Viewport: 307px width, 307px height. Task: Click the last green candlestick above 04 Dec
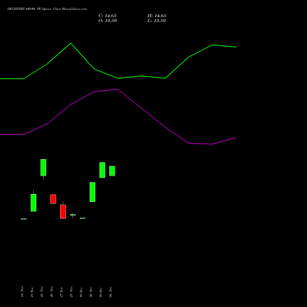coord(112,171)
